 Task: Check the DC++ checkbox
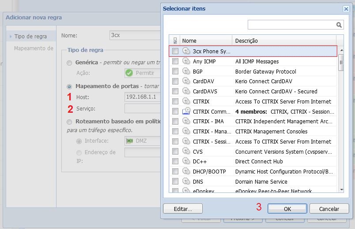[175, 161]
